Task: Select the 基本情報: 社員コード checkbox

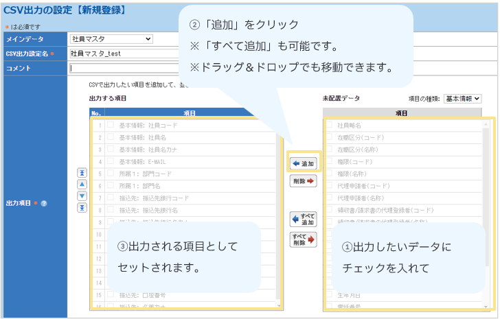Action: coord(110,125)
